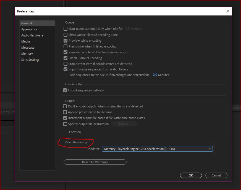Open the Media preferences category
Screen dimensions: 241x190
25,41
